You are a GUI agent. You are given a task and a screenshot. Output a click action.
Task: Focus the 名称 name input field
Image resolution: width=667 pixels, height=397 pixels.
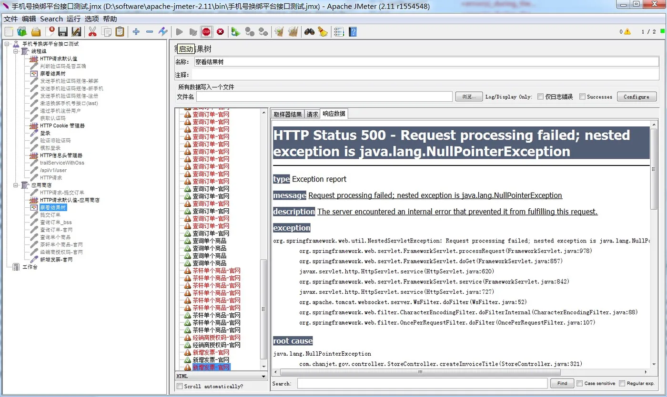pos(426,62)
